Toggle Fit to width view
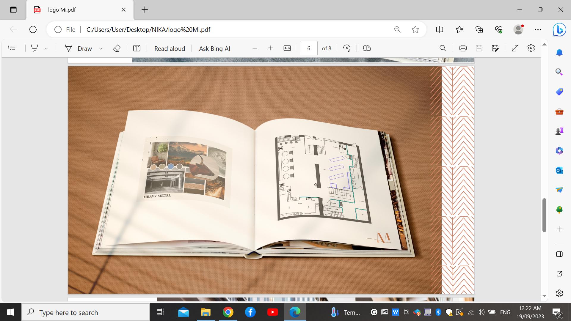This screenshot has width=571, height=321. tap(287, 48)
